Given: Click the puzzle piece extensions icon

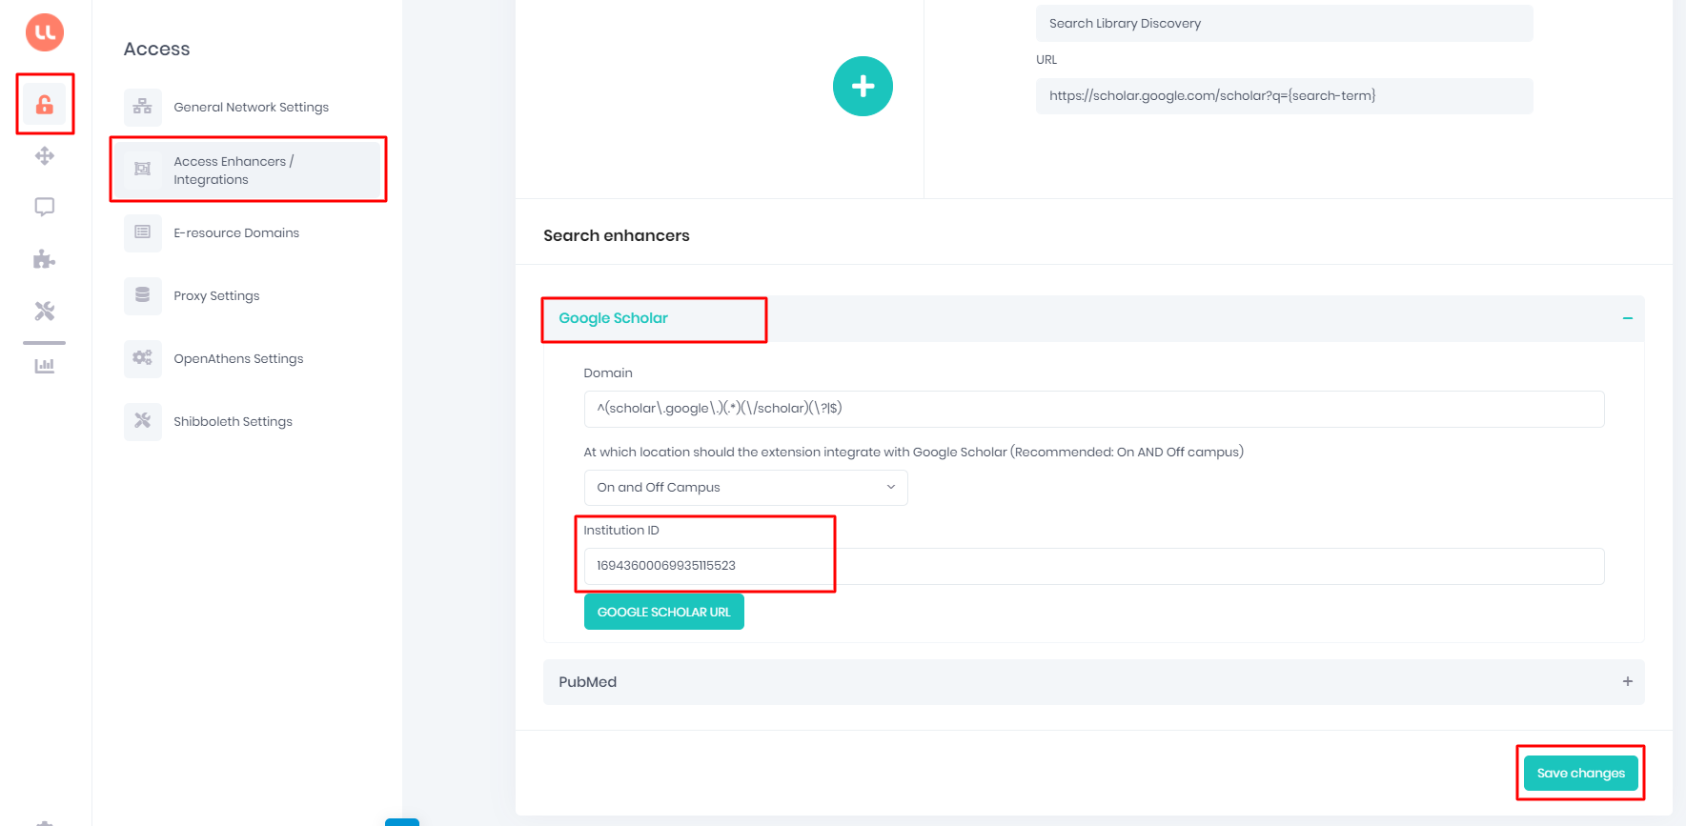Looking at the screenshot, I should [x=45, y=259].
